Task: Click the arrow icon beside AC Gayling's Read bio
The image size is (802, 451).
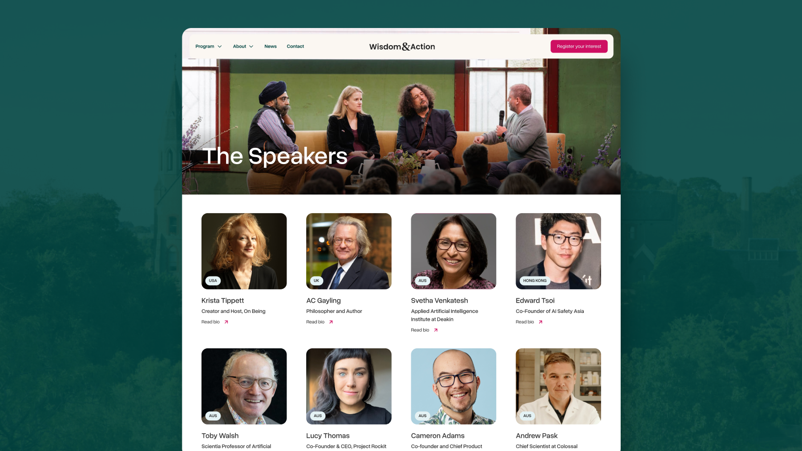Action: (x=331, y=322)
